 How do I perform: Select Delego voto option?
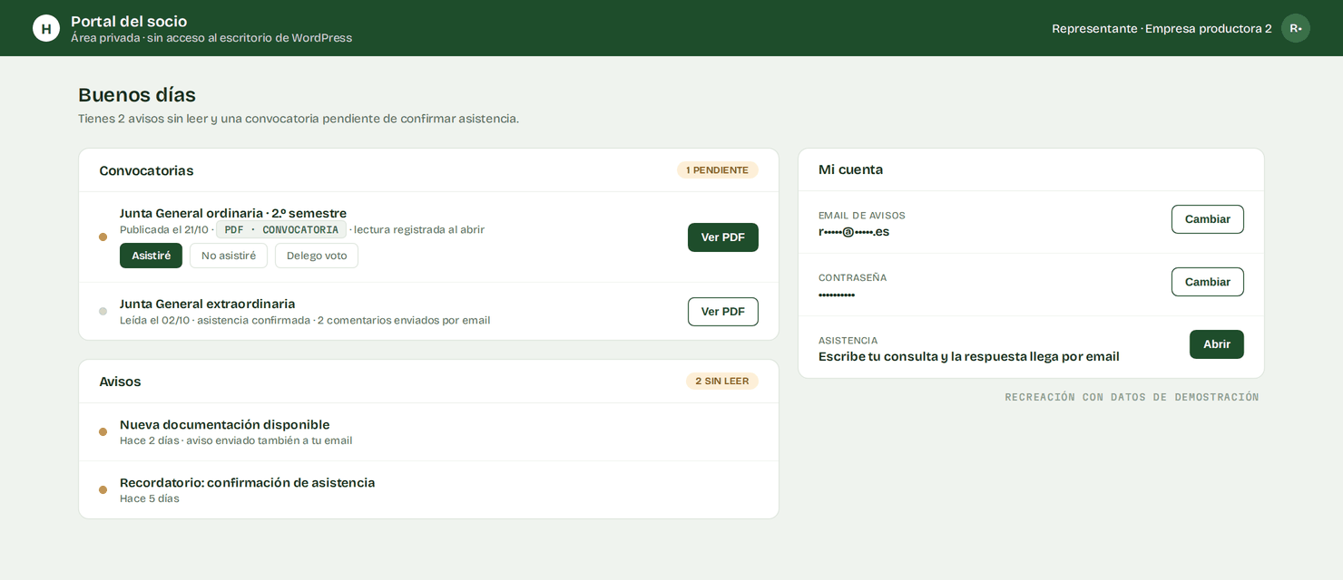click(x=317, y=256)
